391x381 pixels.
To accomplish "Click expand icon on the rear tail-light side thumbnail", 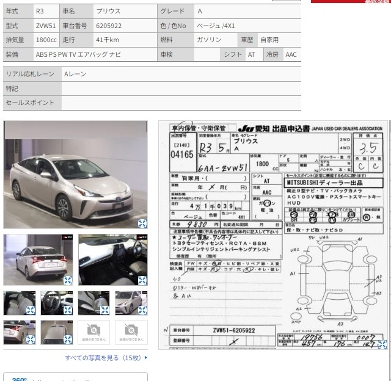I will click(x=31, y=339).
